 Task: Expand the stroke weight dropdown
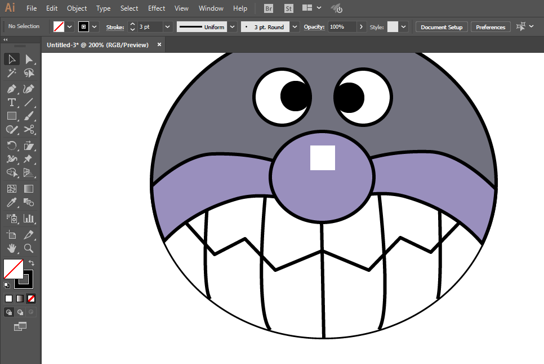click(168, 27)
